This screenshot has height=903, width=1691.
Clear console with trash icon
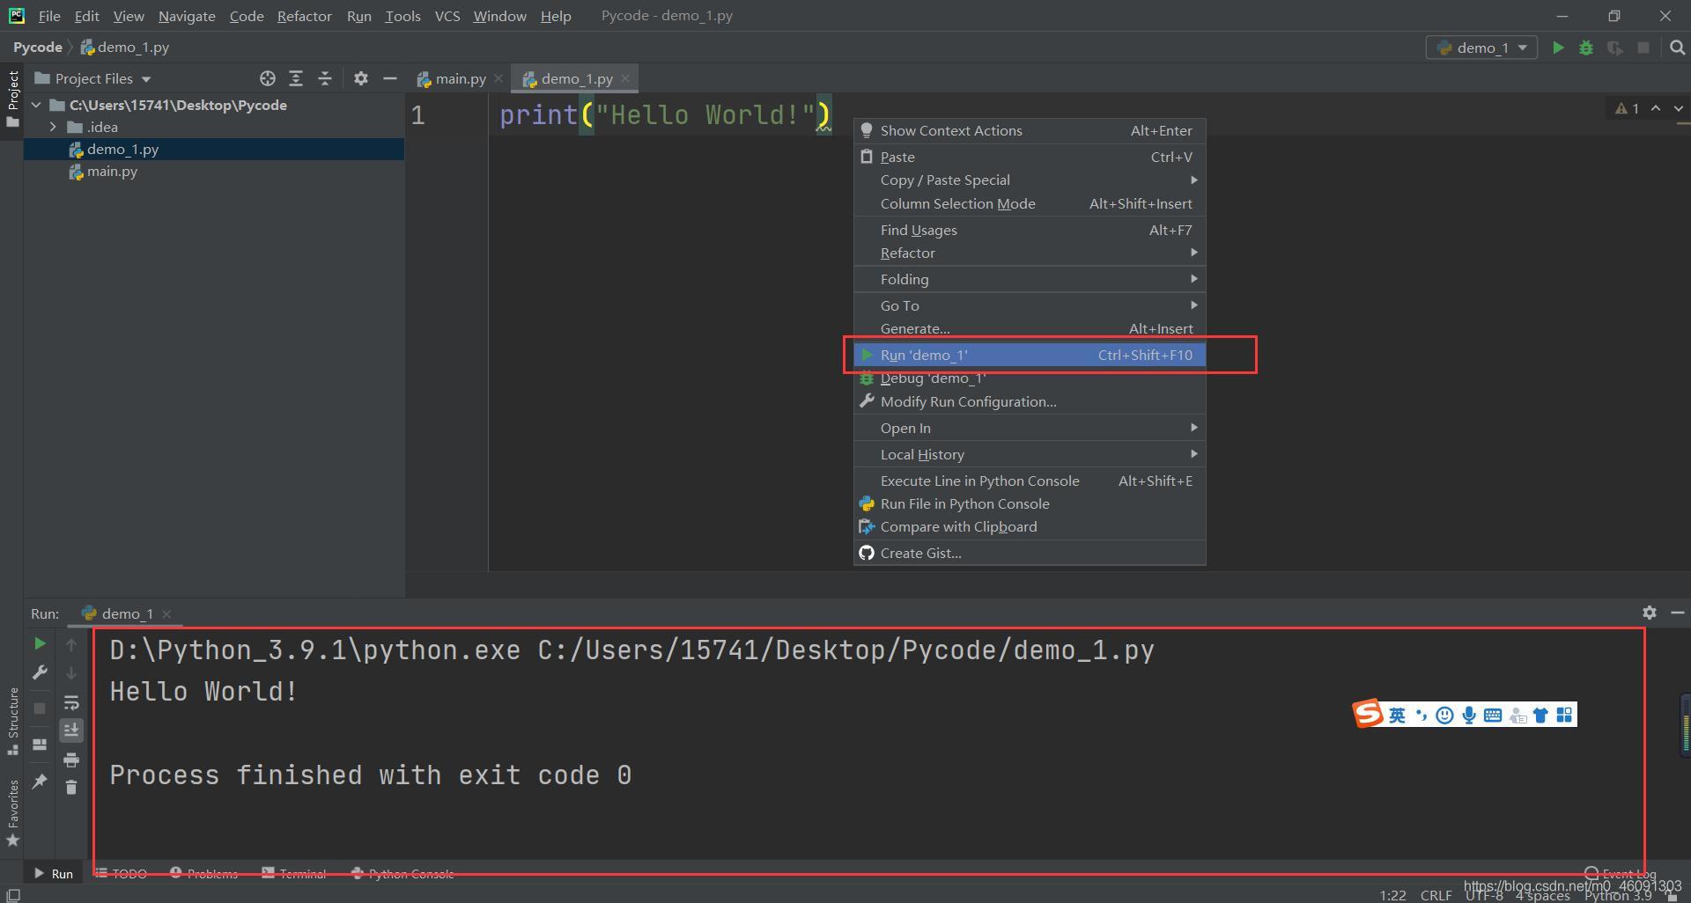tap(71, 787)
